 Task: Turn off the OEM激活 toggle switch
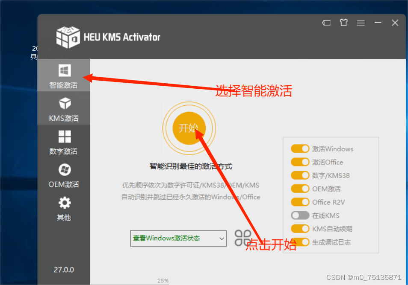point(300,189)
